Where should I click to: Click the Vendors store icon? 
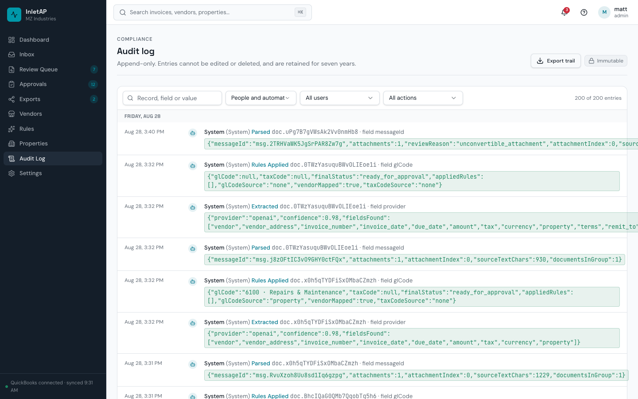tap(12, 114)
